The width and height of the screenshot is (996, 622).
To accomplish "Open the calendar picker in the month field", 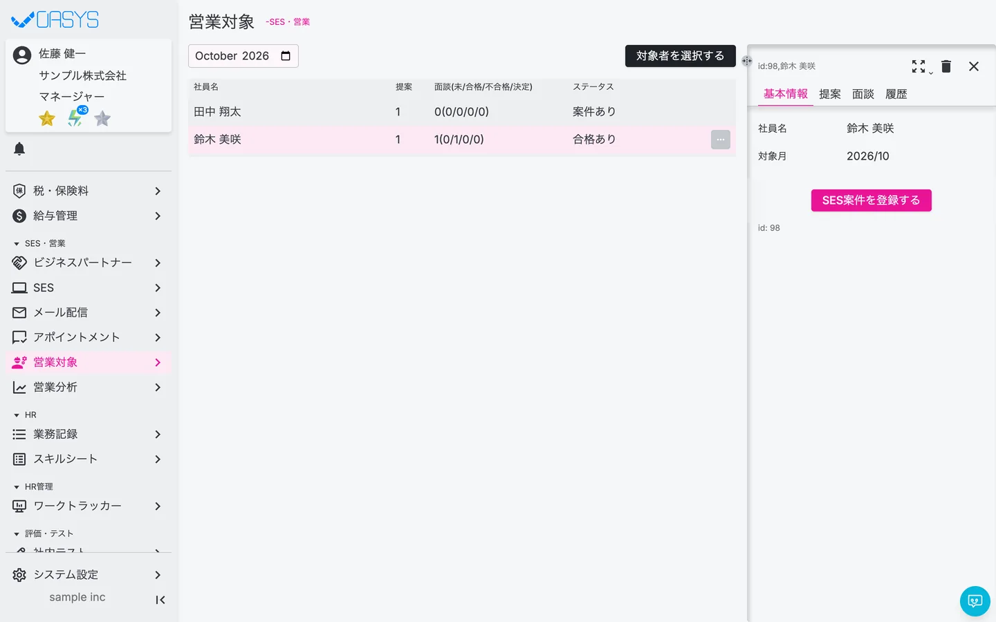I will 286,56.
